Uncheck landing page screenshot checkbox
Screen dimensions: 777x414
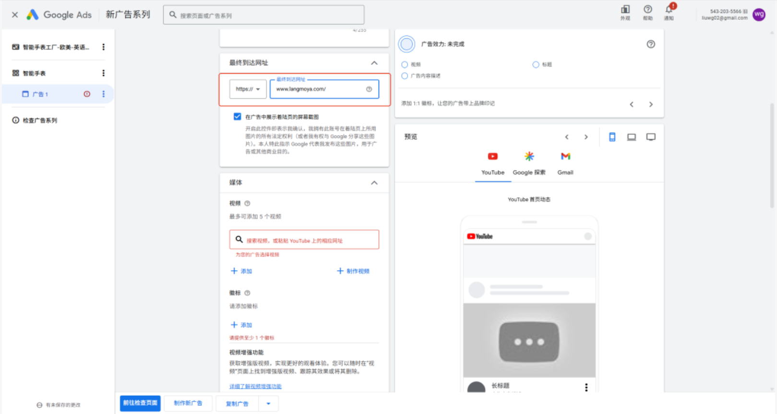(x=237, y=116)
